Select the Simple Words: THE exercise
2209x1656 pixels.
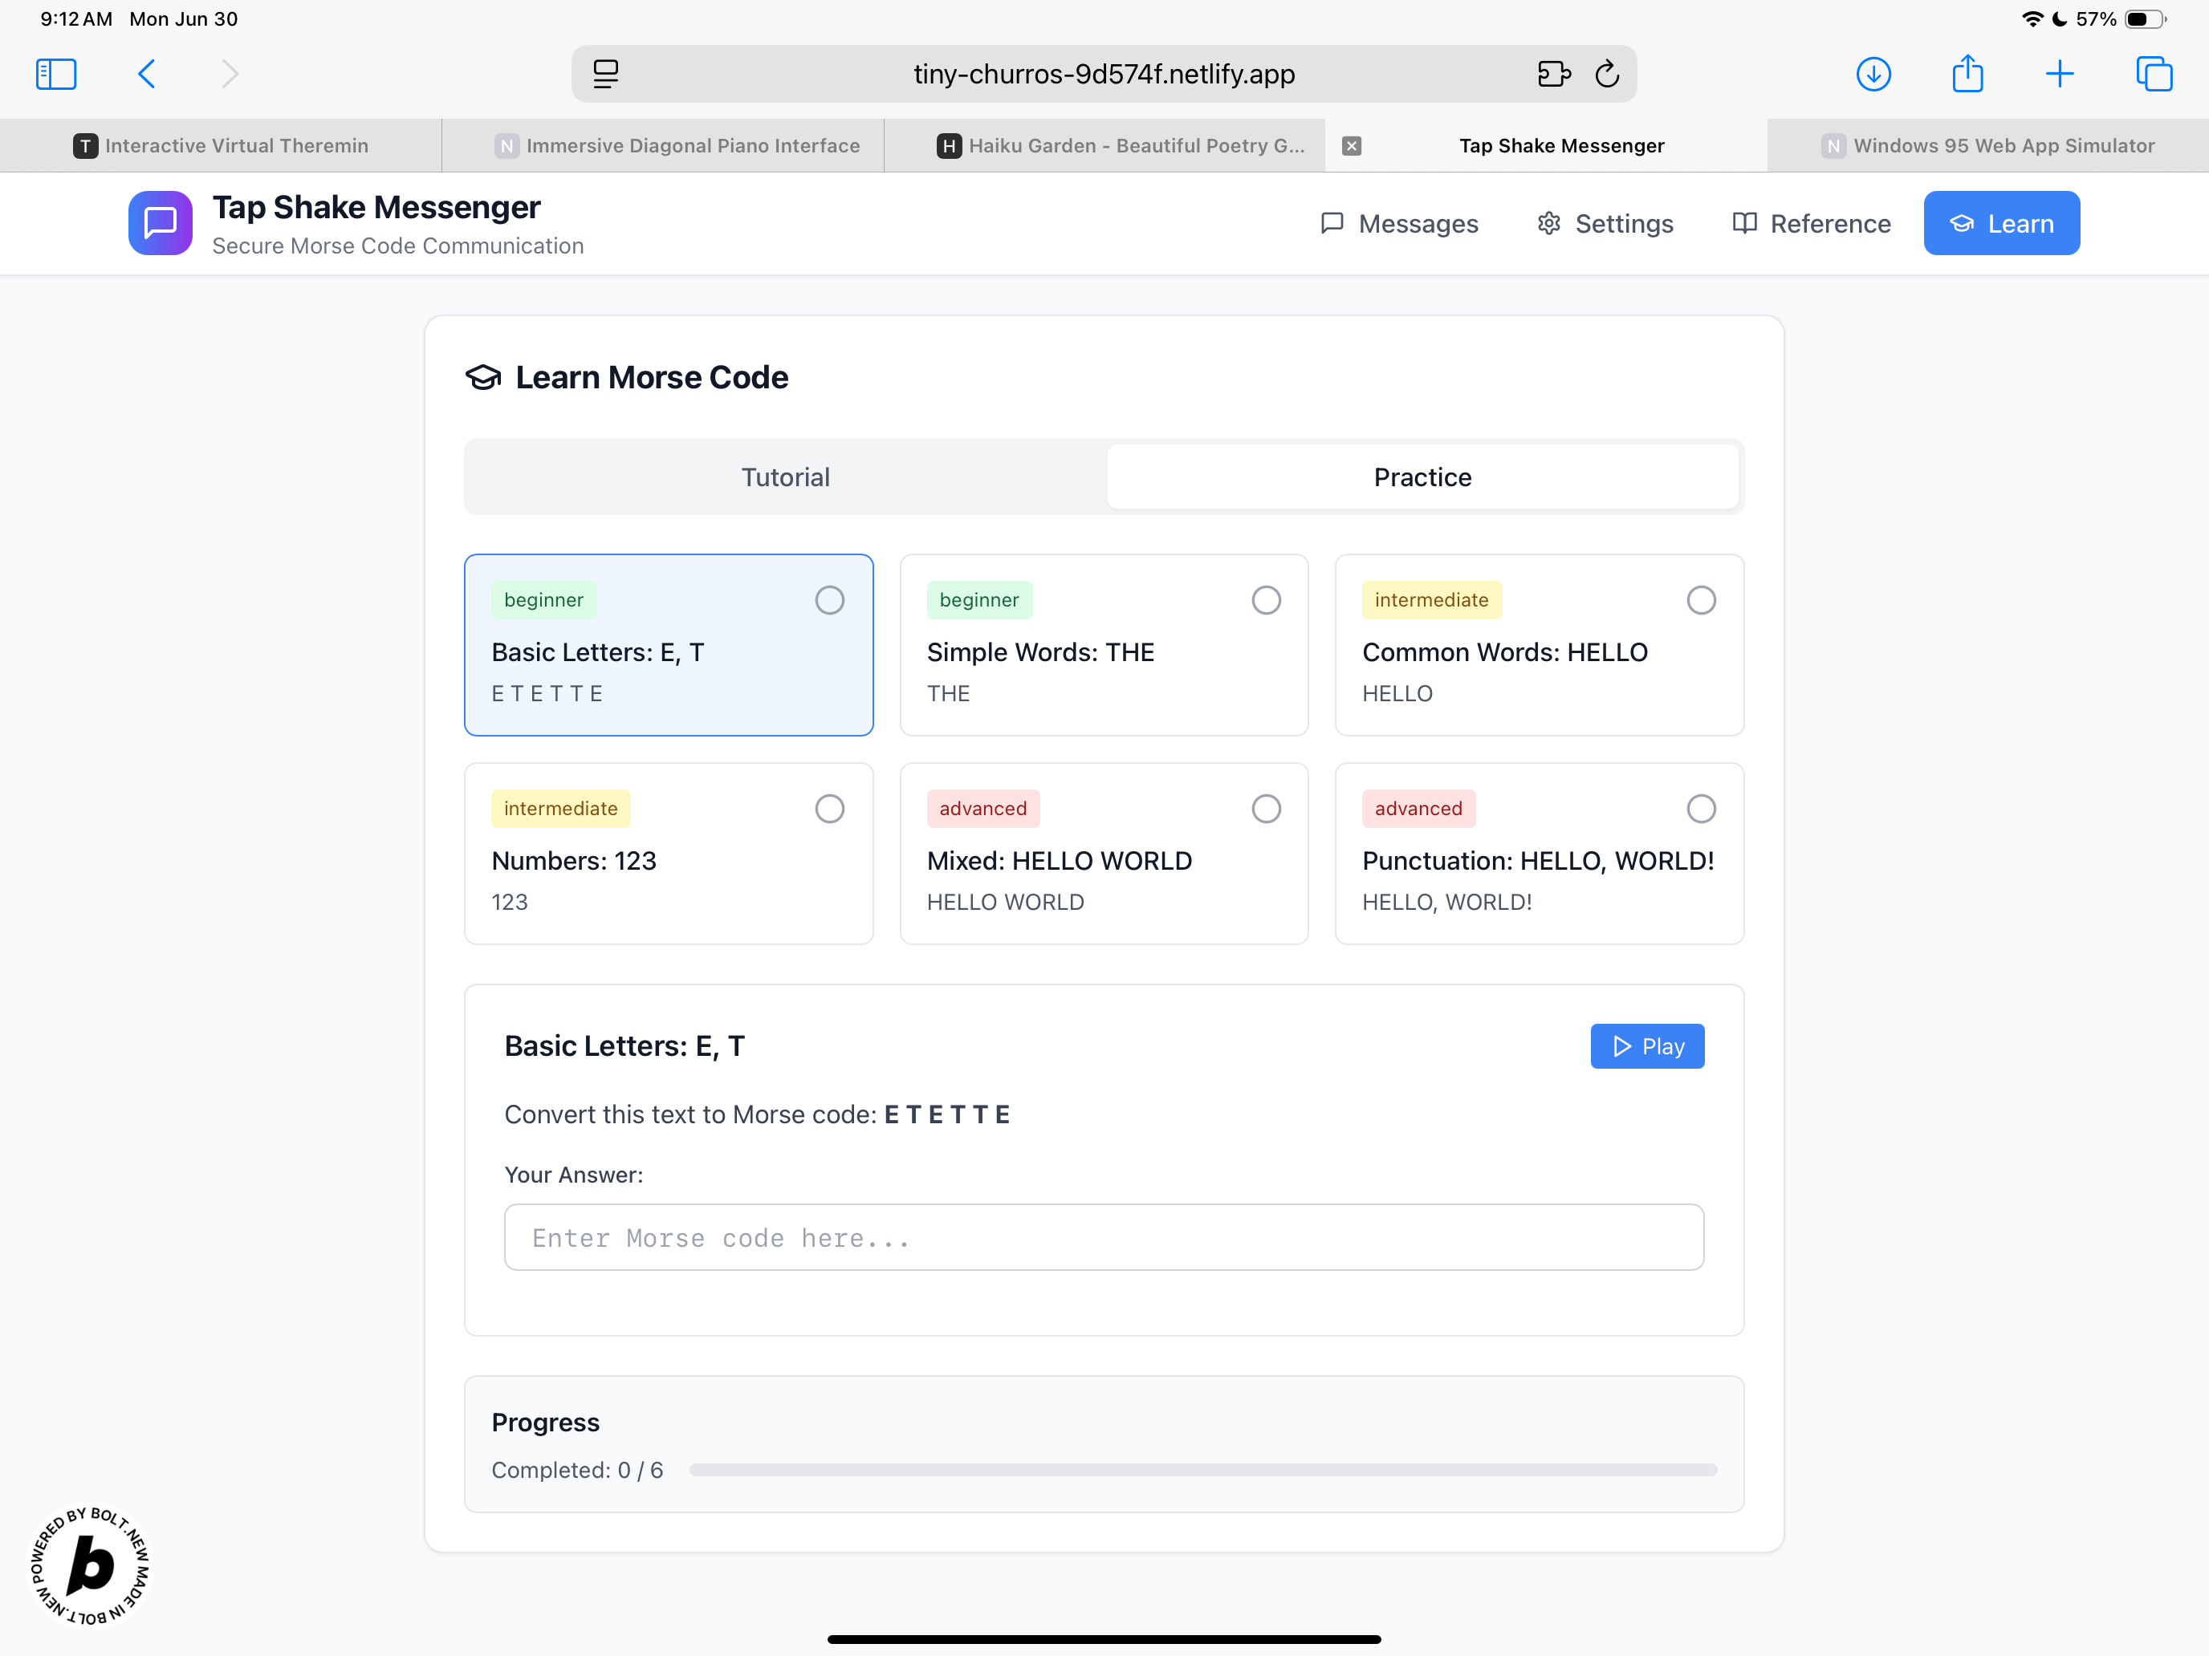pos(1104,646)
